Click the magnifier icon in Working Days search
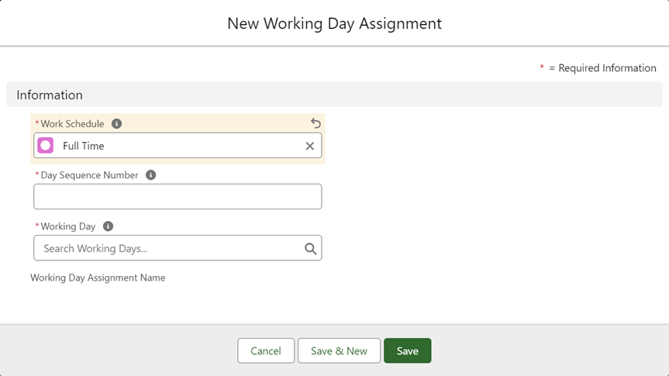669x376 pixels. pyautogui.click(x=310, y=249)
